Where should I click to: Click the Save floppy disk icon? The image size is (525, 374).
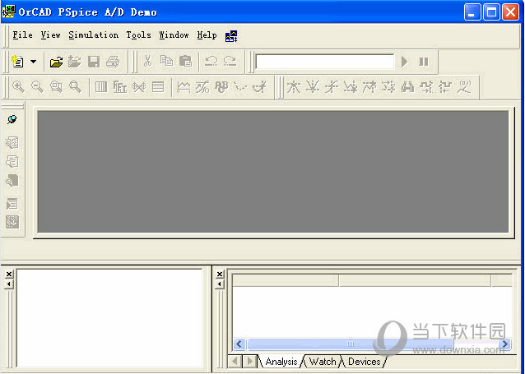(94, 62)
